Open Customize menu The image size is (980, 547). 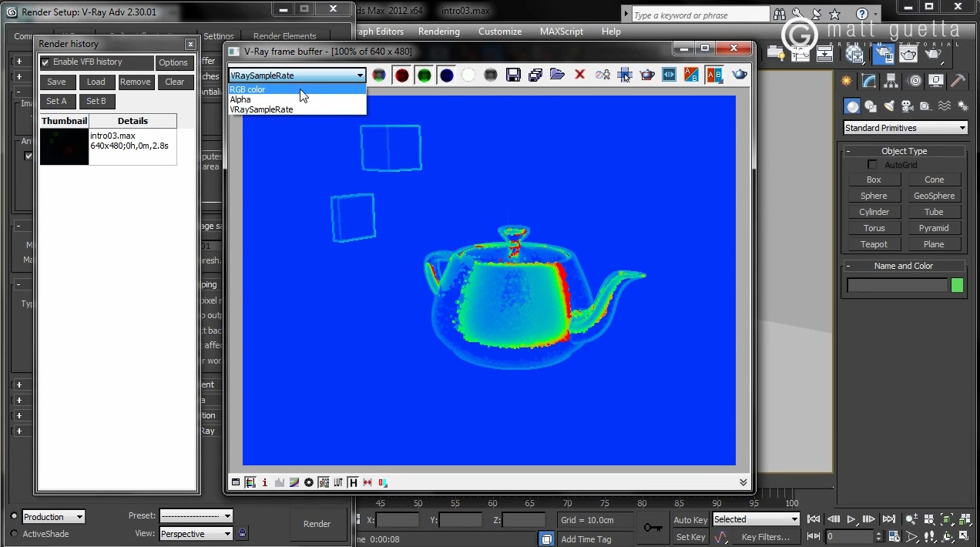coord(500,32)
